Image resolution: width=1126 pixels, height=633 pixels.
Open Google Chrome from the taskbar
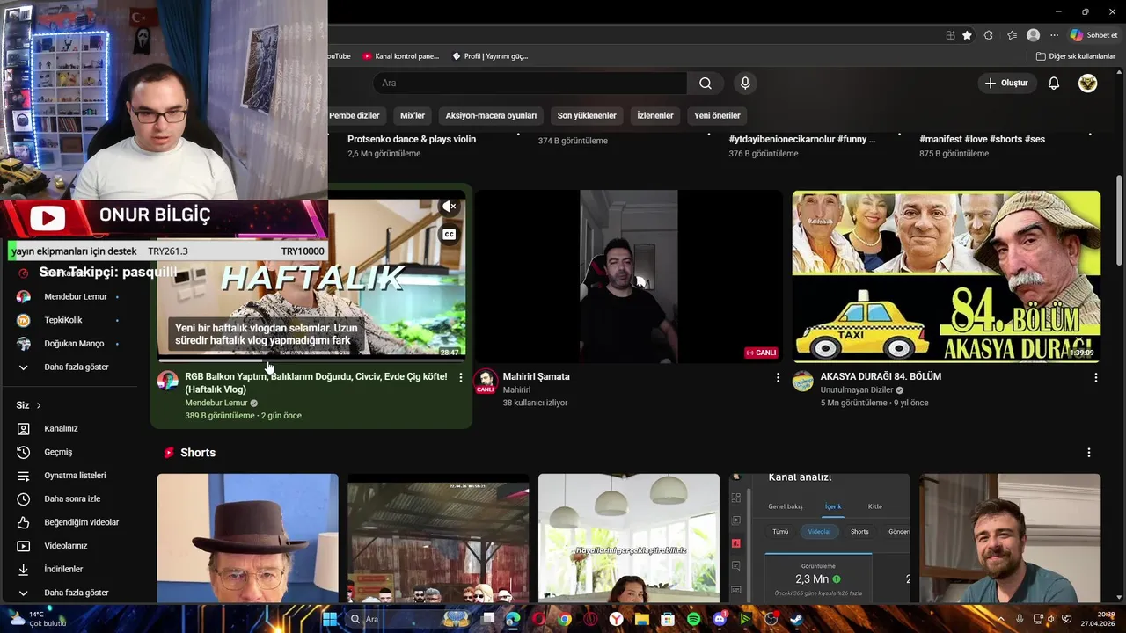(x=565, y=619)
